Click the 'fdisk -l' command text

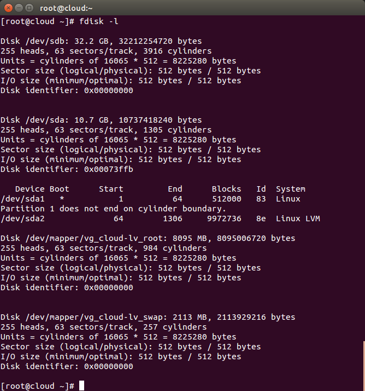click(99, 21)
